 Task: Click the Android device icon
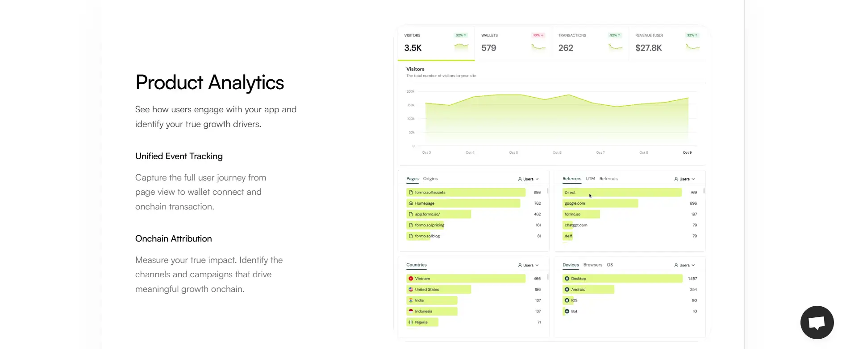[x=567, y=289]
